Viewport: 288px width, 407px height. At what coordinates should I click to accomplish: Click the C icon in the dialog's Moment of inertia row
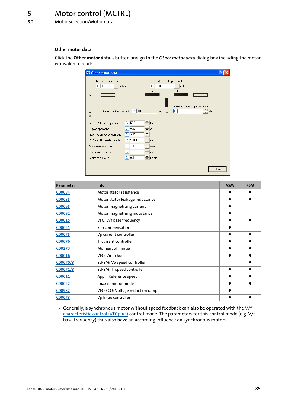click(127, 158)
